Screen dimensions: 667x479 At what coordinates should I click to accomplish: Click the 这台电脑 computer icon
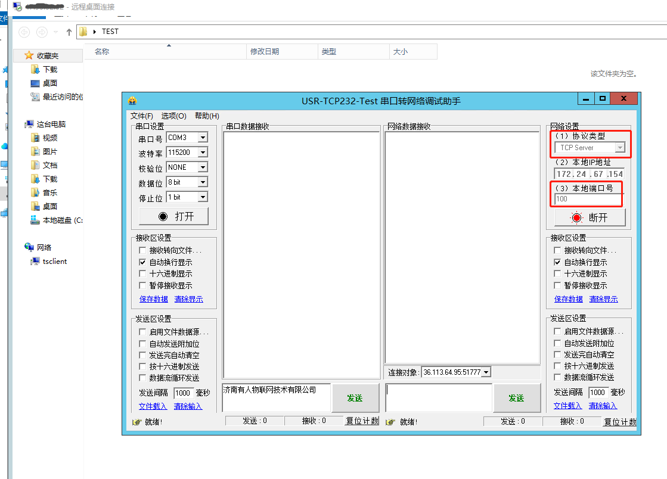point(29,125)
